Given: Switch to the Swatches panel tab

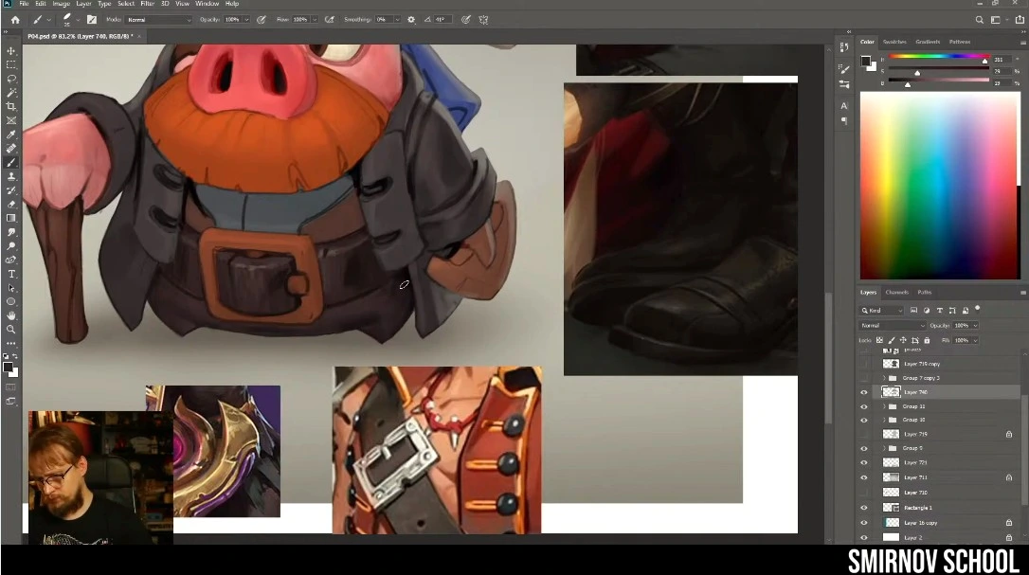Looking at the screenshot, I should coord(894,42).
